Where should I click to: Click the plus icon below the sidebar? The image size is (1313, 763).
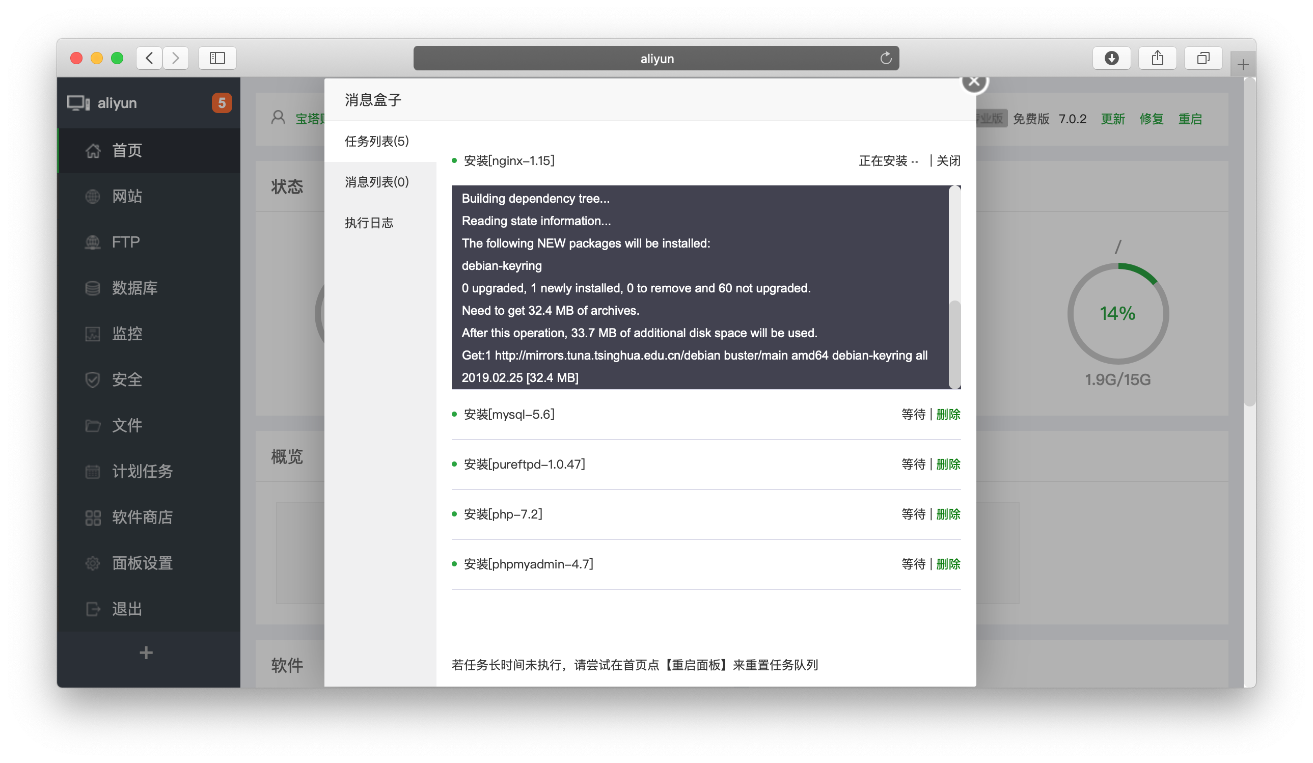[146, 653]
